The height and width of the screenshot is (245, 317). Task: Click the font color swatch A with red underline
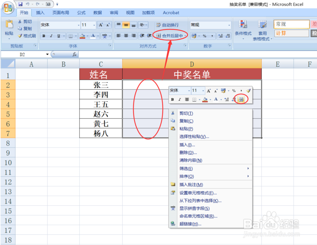click(93, 36)
